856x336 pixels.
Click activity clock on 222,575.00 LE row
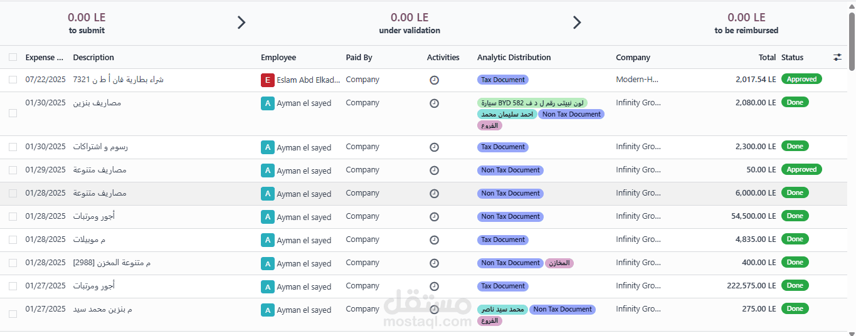[434, 286]
